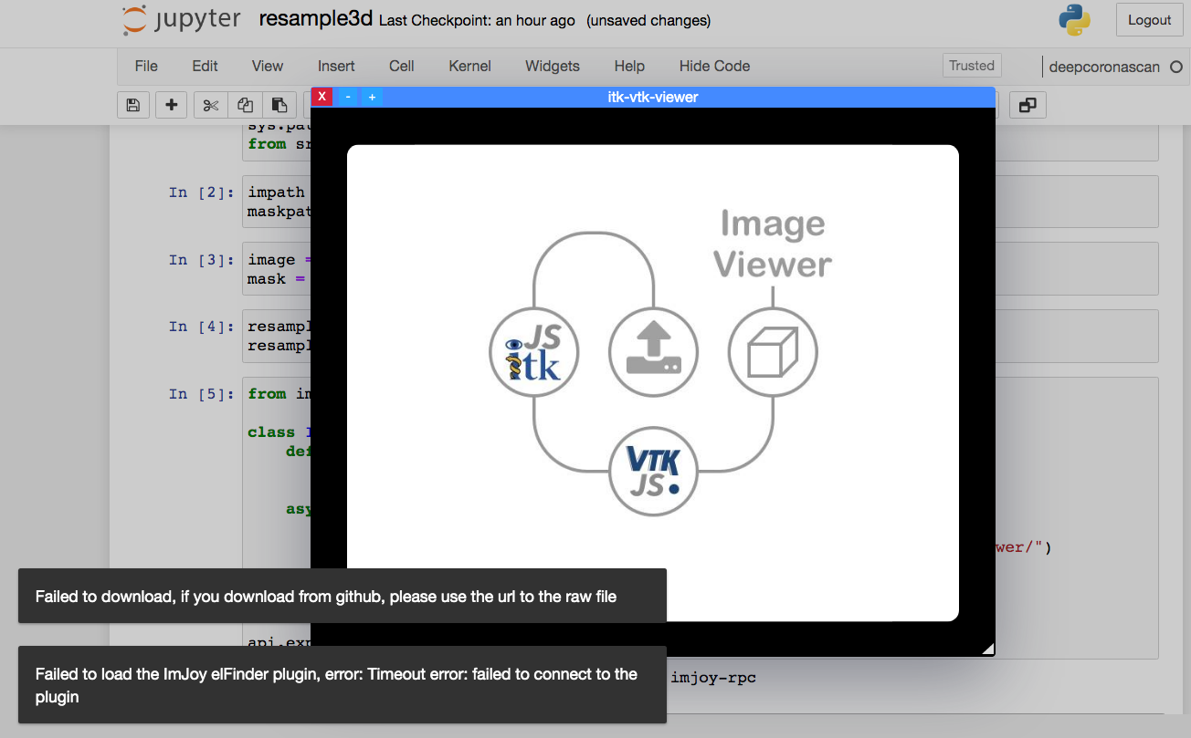Click the imjoy-rpc output text
The width and height of the screenshot is (1191, 738).
coord(713,678)
